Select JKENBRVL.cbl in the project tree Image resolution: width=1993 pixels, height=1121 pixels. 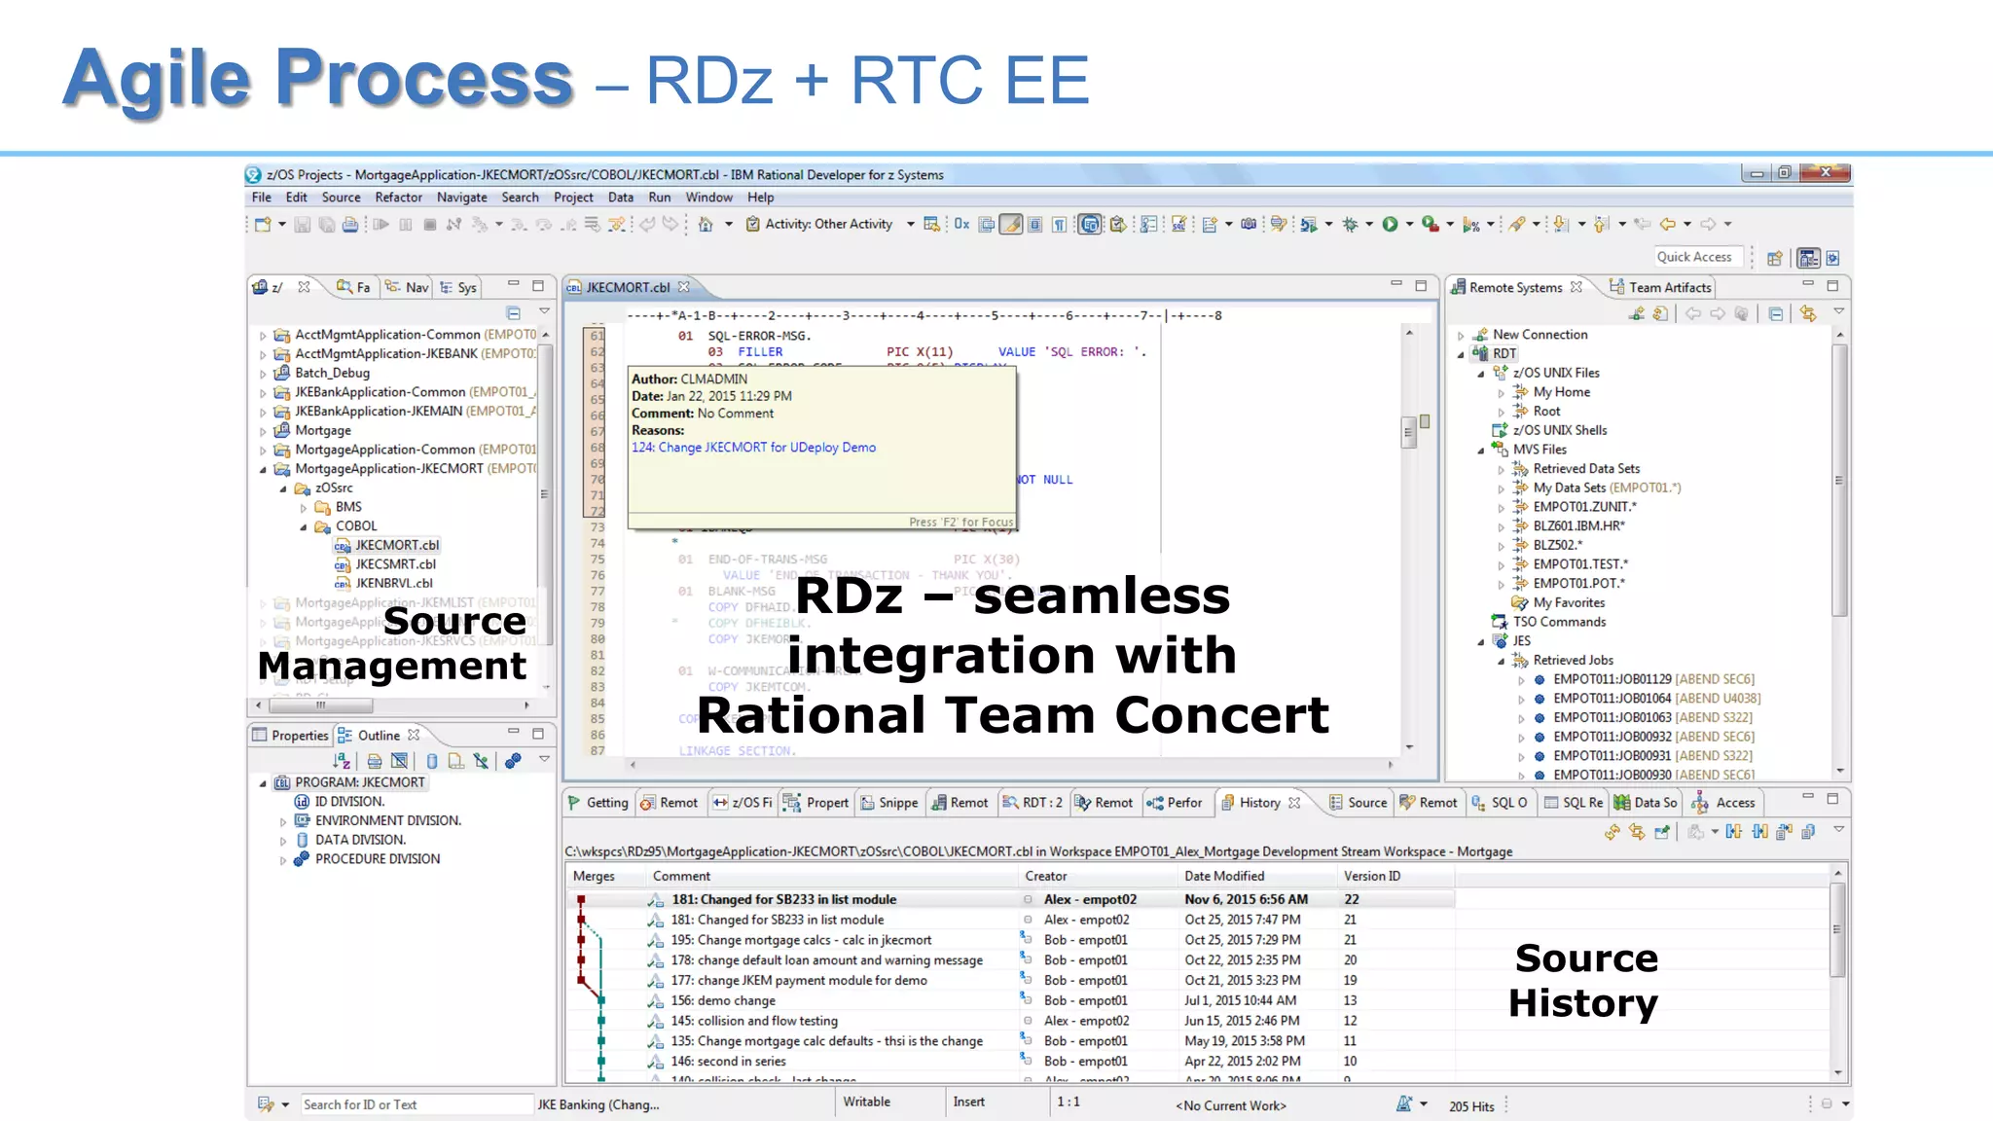click(x=393, y=584)
